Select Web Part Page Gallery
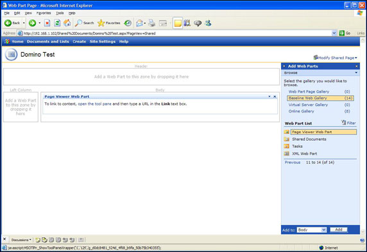 309,92
